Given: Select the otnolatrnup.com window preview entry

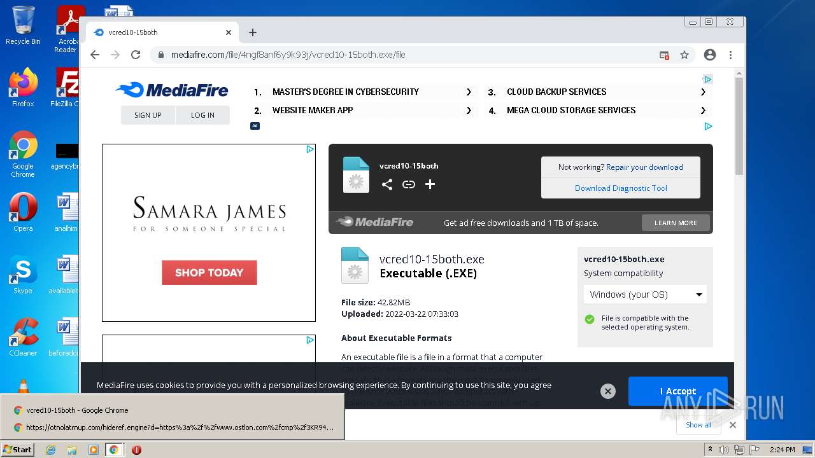Looking at the screenshot, I should pos(172,427).
